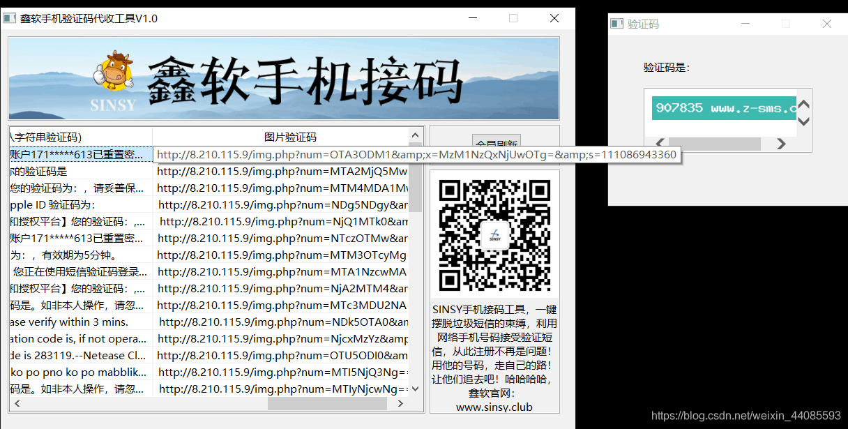Click the table's vertical scrollbar down arrow
This screenshot has height=429, width=848.
(416, 389)
